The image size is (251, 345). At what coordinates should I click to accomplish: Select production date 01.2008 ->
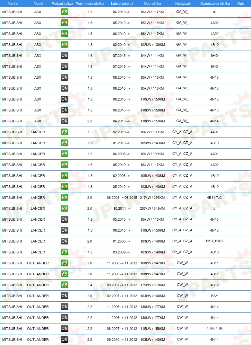(121, 241)
